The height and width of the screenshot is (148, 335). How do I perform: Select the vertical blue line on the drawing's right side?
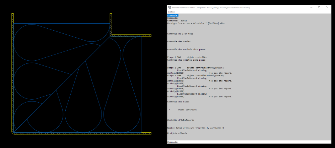pyautogui.click(x=141, y=84)
